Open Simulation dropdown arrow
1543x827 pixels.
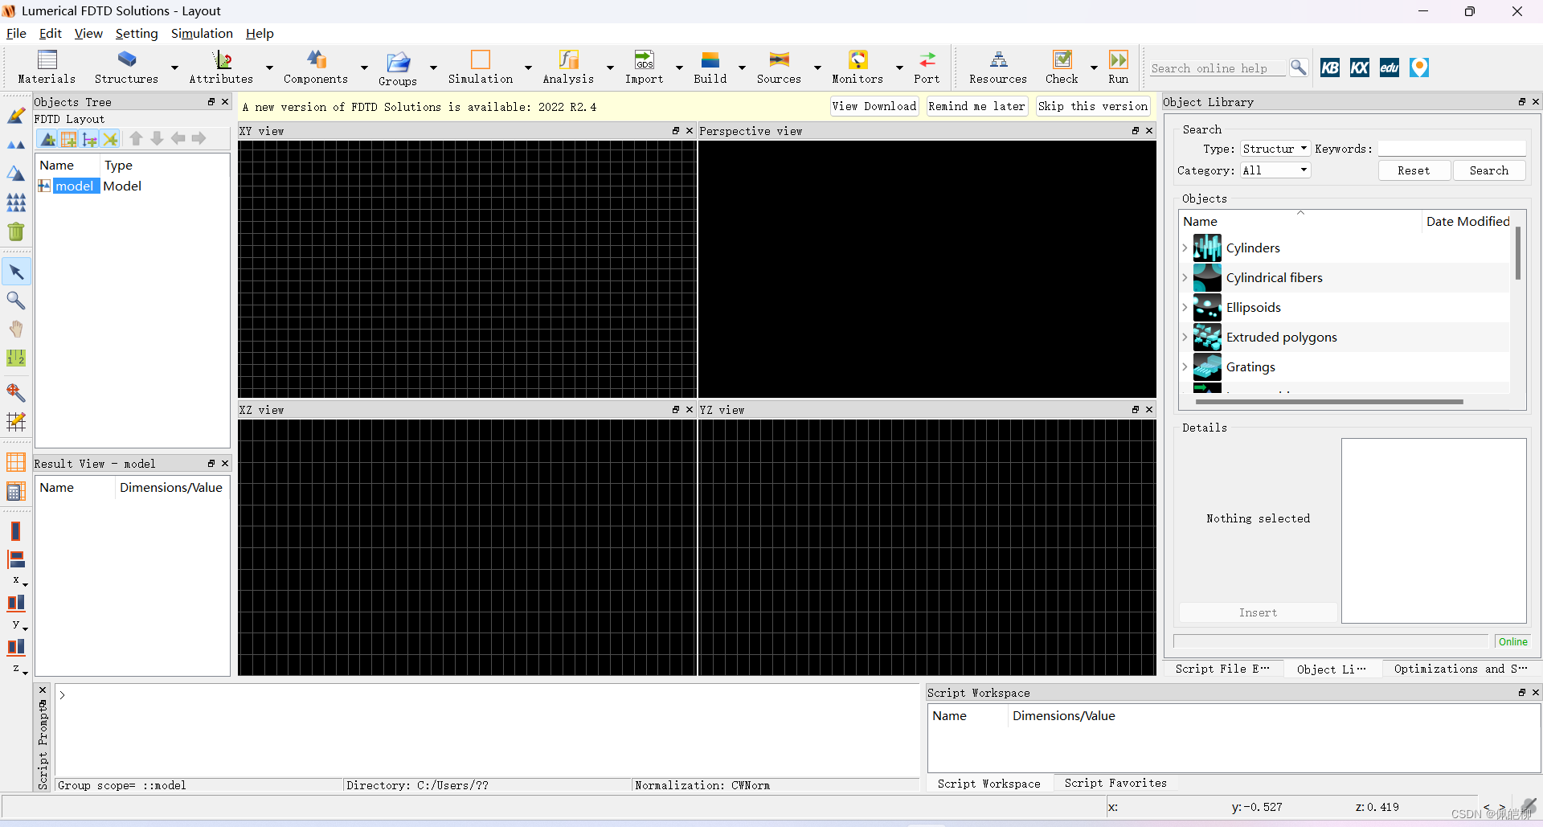click(x=528, y=68)
